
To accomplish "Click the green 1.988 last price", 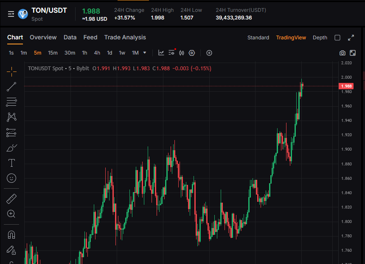I will pyautogui.click(x=91, y=11).
